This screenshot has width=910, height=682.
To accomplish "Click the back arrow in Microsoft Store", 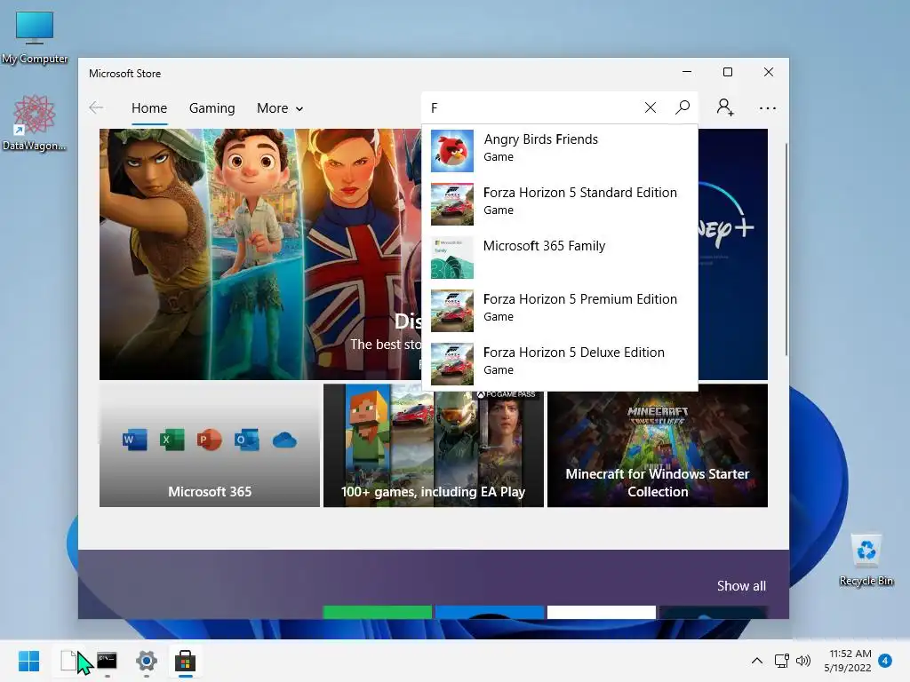I will point(96,107).
